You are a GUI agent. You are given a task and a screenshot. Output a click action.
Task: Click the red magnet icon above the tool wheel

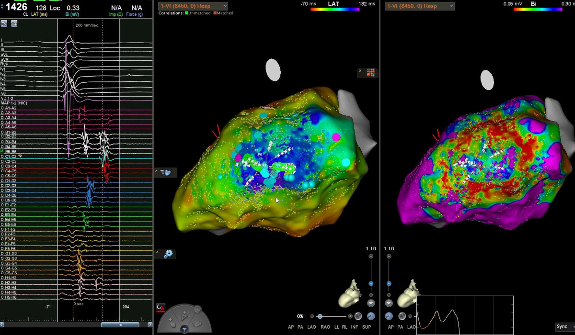click(161, 307)
